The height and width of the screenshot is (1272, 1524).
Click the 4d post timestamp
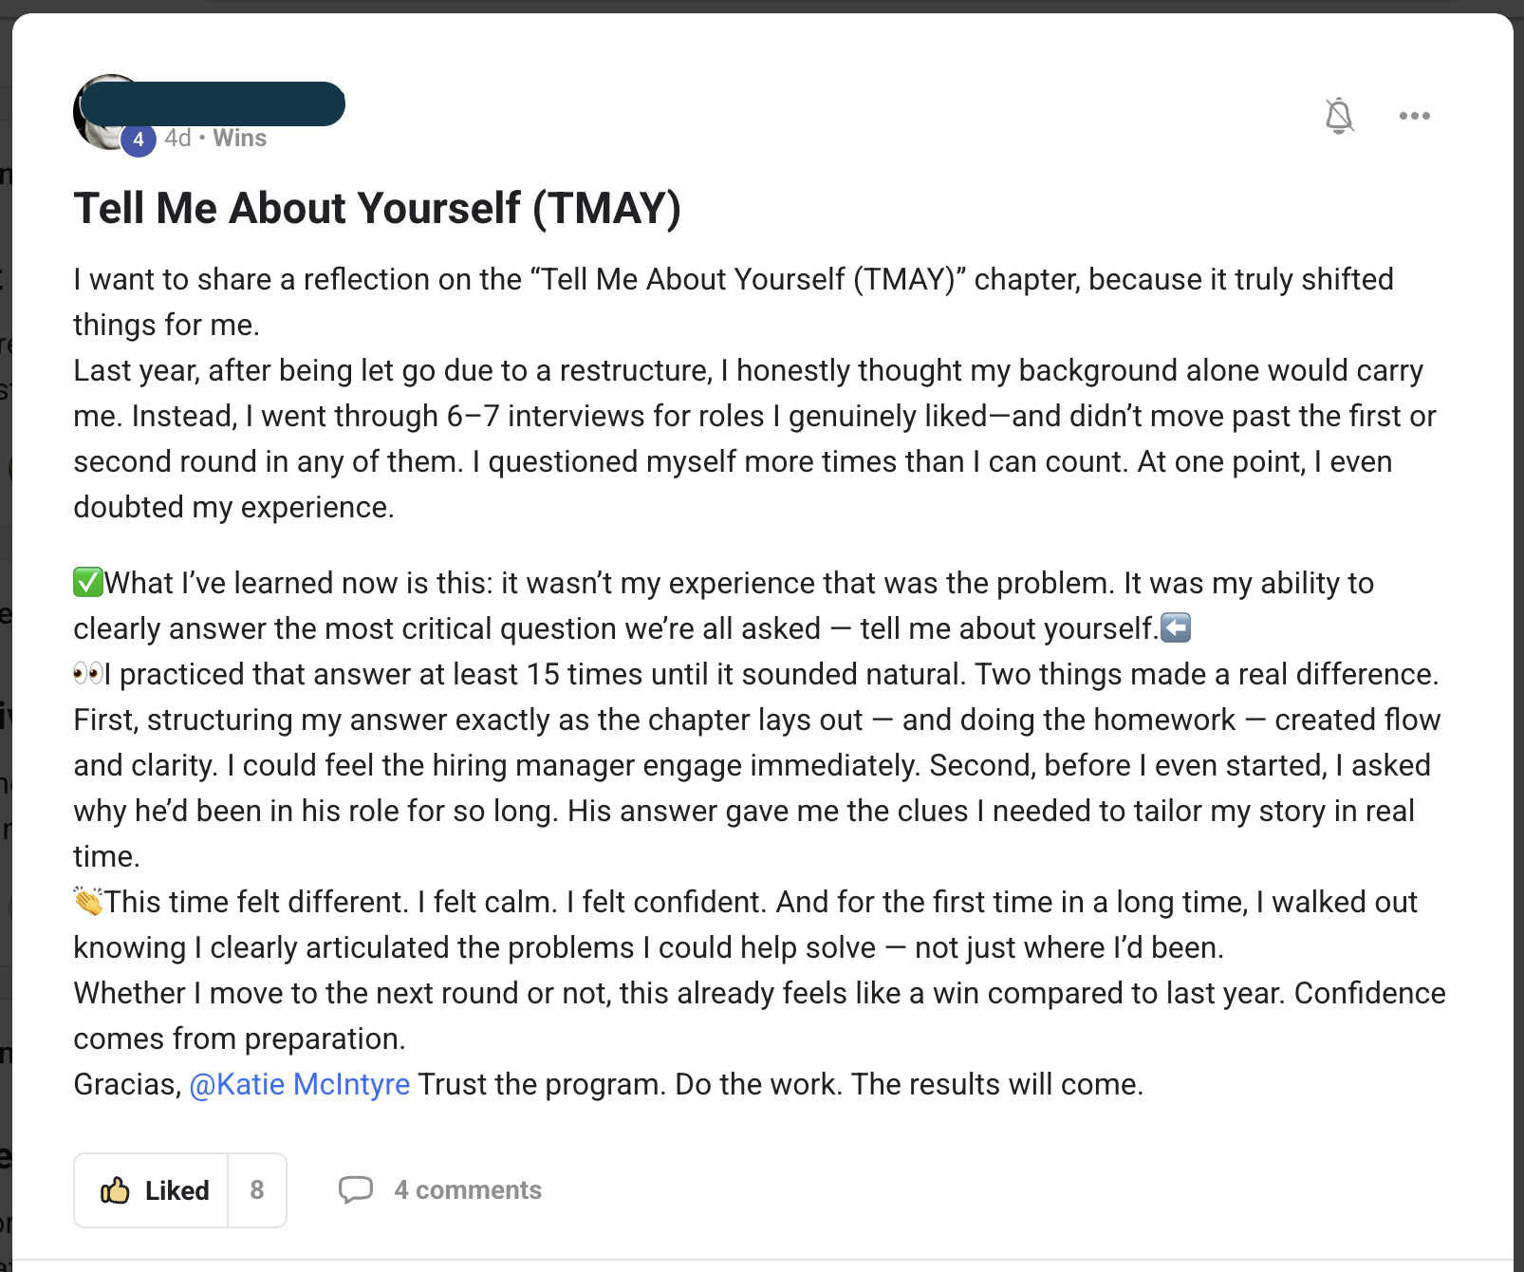click(177, 139)
